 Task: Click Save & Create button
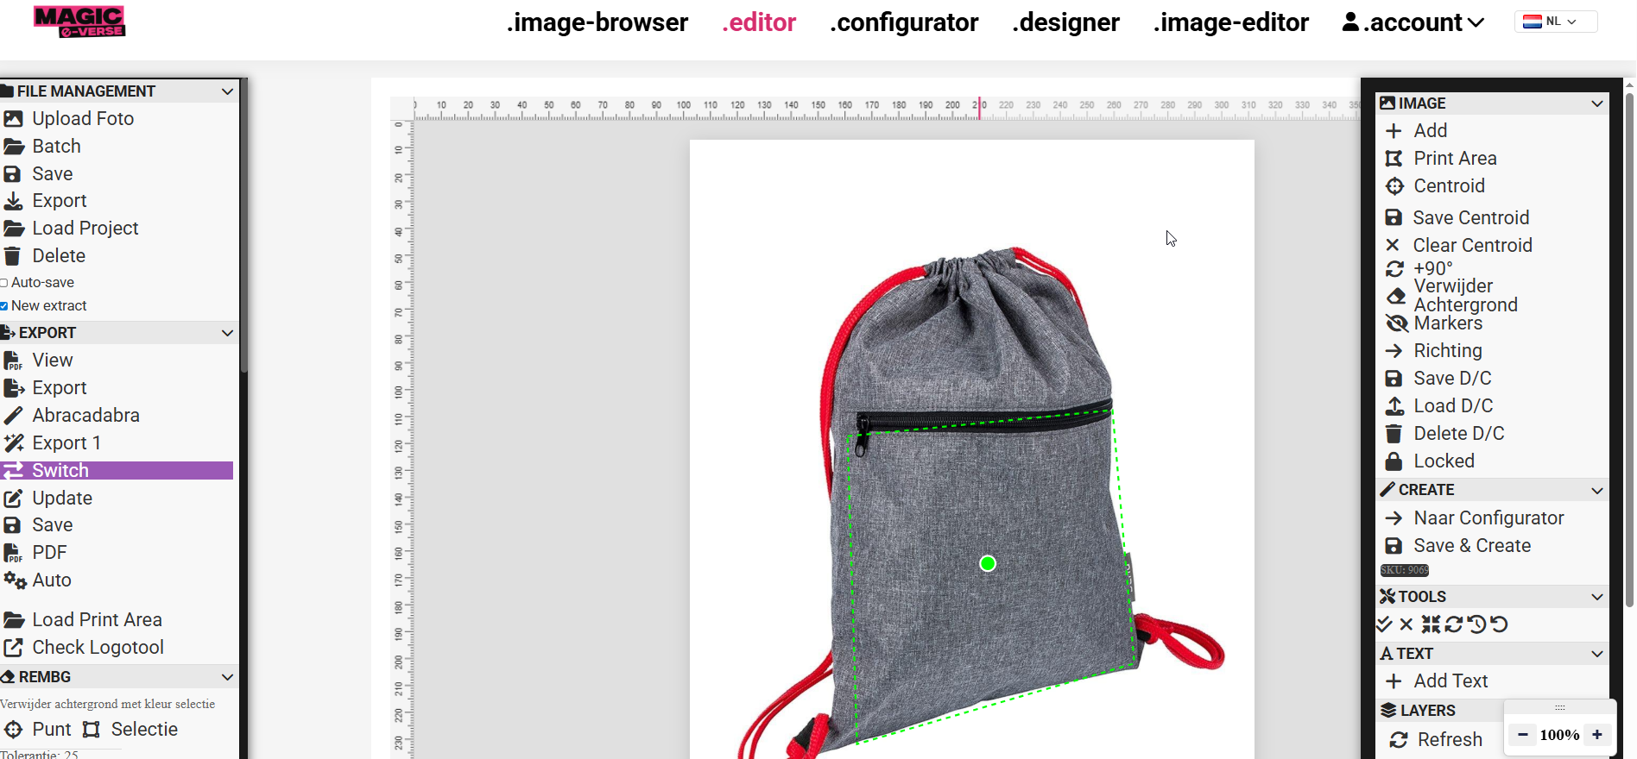(1471, 546)
